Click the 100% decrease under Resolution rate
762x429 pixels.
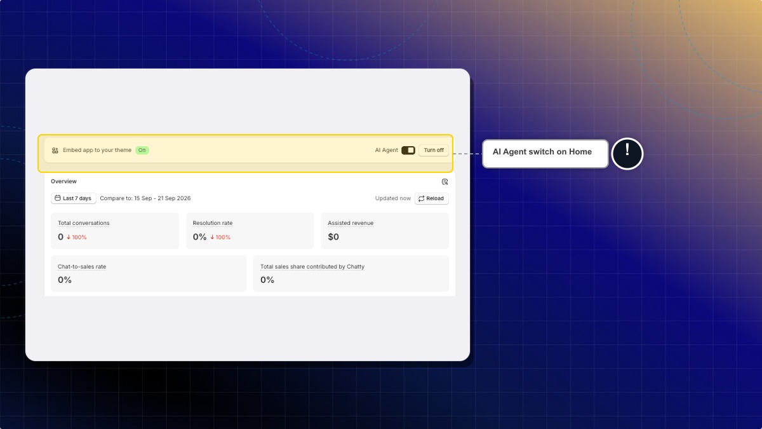(220, 237)
